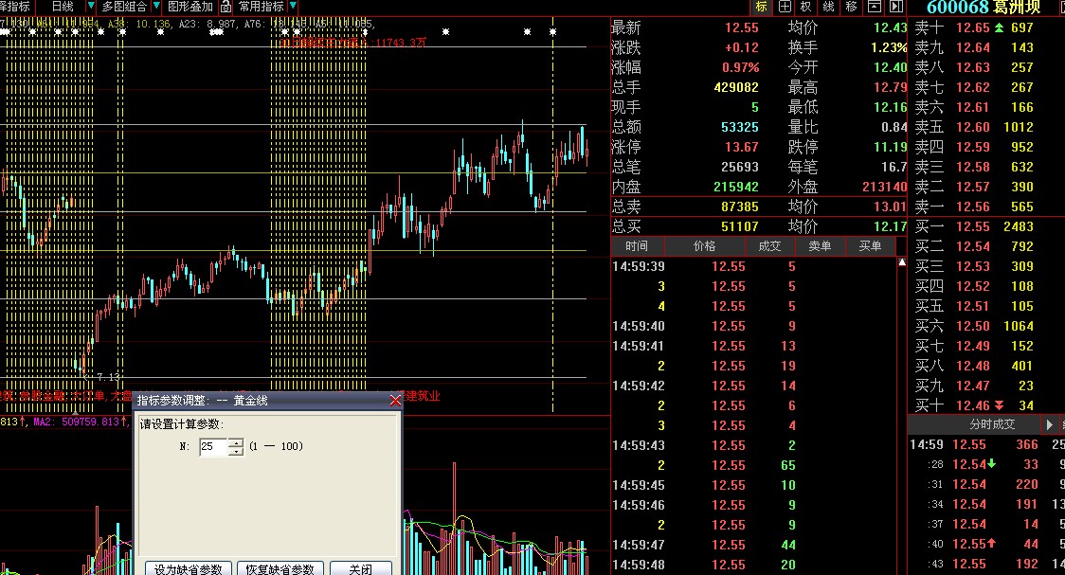Click the 卖一 price 12.56
1065x575 pixels.
[973, 207]
